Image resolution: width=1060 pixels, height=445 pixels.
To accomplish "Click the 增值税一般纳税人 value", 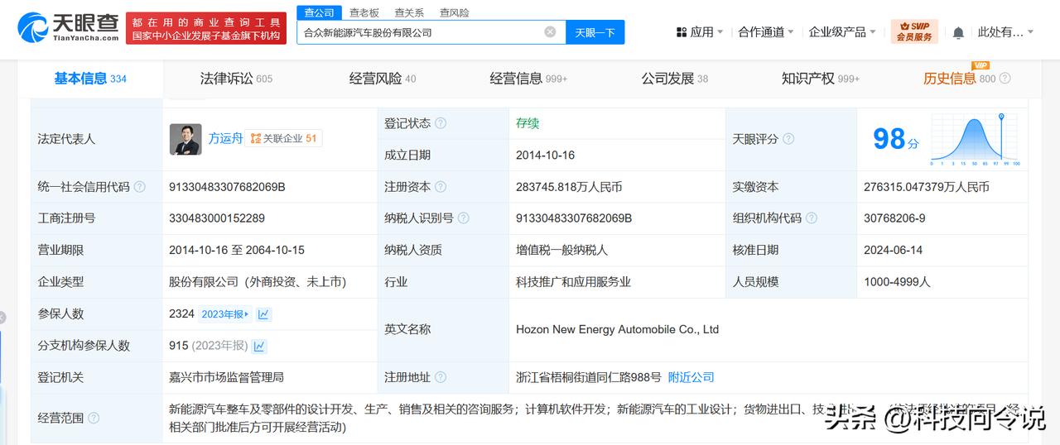I will (562, 250).
